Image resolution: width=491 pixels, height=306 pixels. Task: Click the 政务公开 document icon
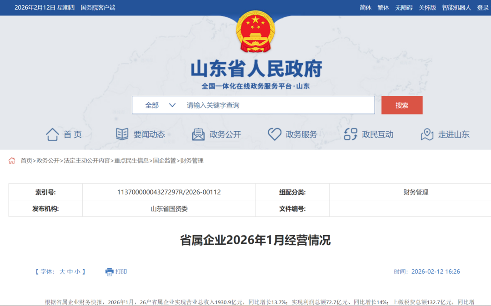pyautogui.click(x=198, y=134)
